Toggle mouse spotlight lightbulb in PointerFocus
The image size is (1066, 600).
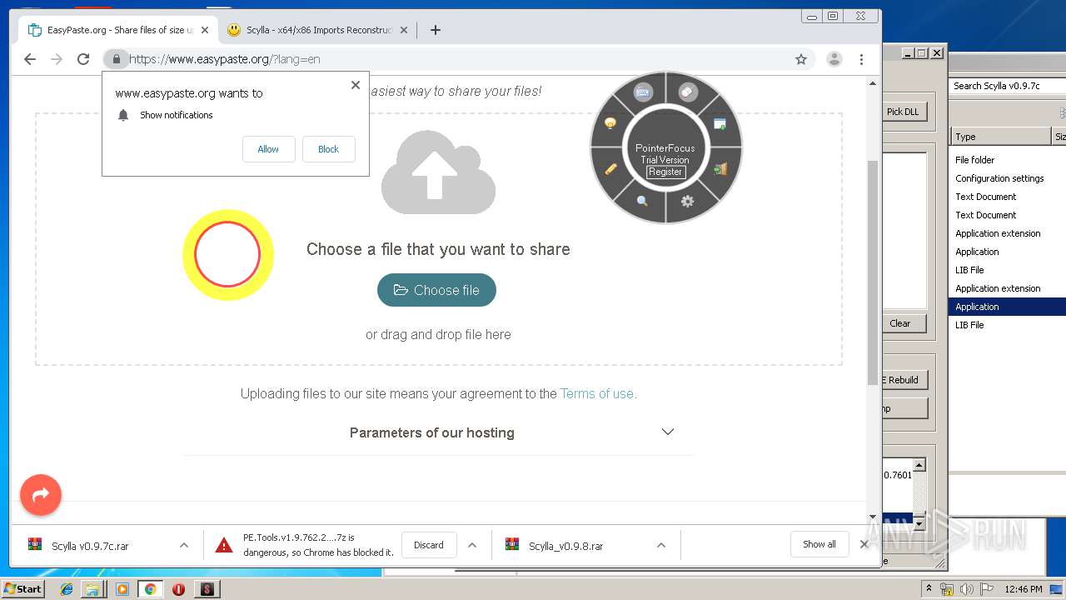[x=610, y=123]
